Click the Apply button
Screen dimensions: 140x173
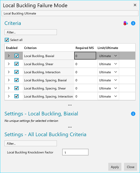[x=115, y=167]
